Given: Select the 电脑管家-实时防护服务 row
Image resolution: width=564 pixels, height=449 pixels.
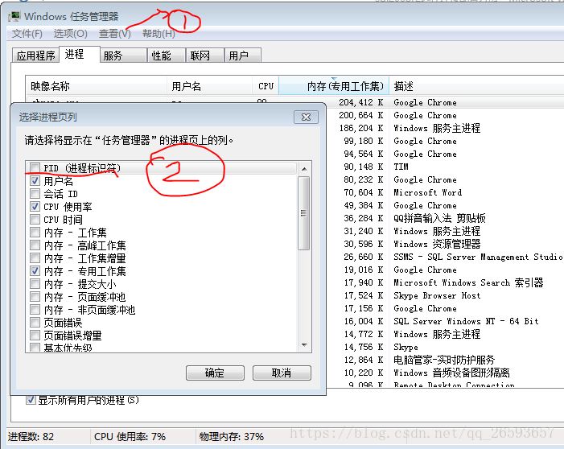Looking at the screenshot, I should pyautogui.click(x=445, y=360).
